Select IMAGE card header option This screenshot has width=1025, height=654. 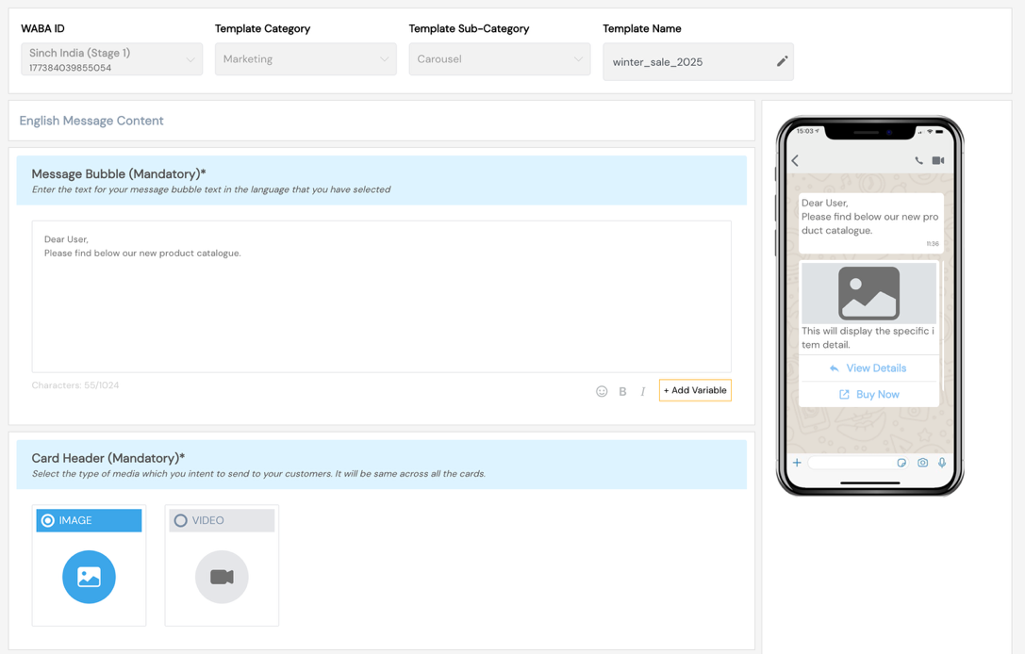[x=89, y=521]
